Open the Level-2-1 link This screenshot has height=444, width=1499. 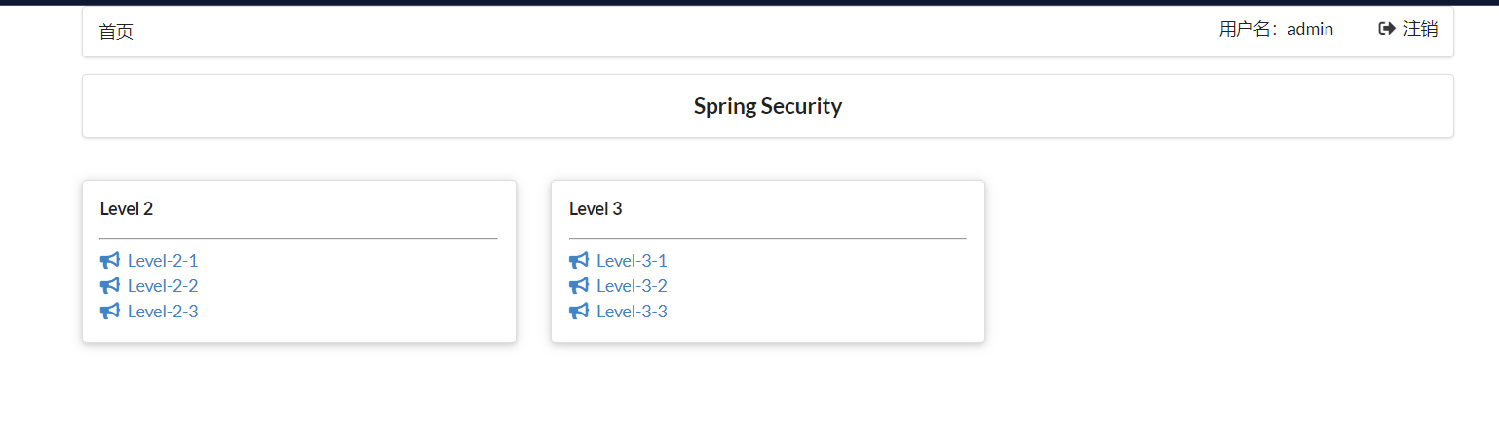click(x=163, y=261)
